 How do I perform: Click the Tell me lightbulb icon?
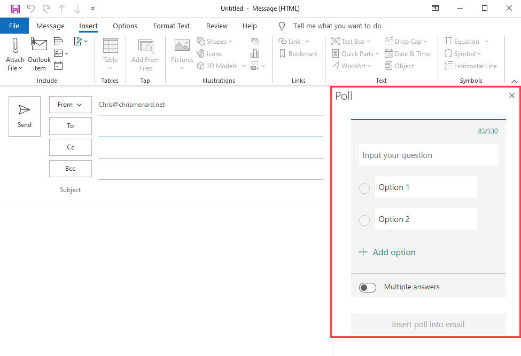283,26
